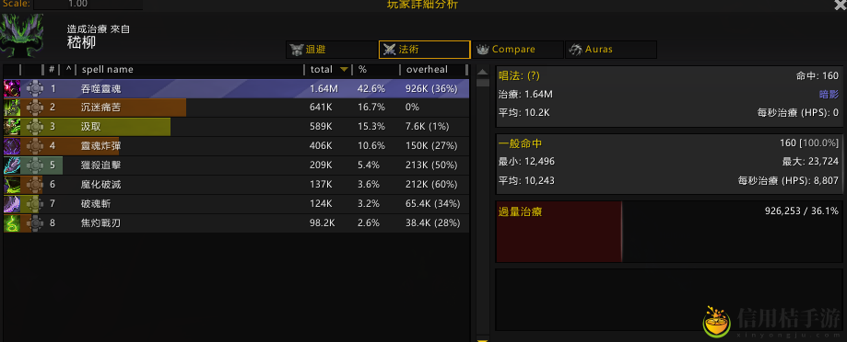Screen dimensions: 847x342
Task: Click the ^ expand column header
Action: click(68, 70)
